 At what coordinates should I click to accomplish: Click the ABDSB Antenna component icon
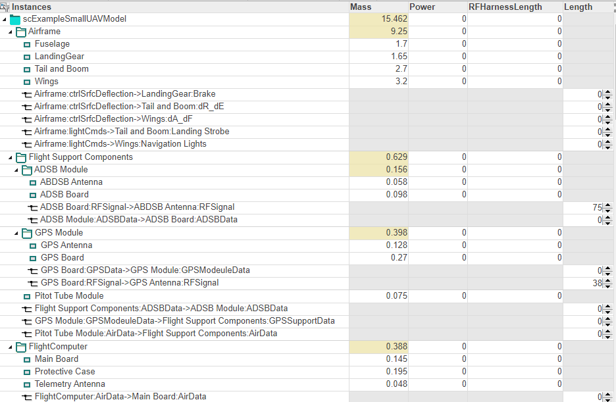click(33, 182)
